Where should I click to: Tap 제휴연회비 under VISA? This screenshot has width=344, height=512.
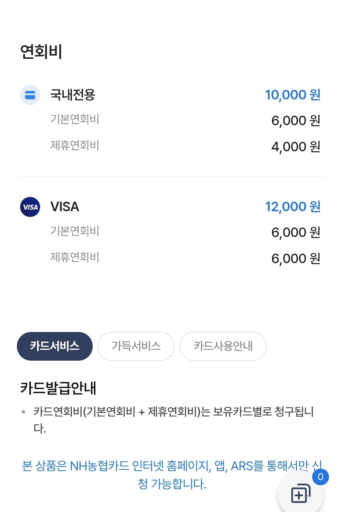pyautogui.click(x=75, y=257)
